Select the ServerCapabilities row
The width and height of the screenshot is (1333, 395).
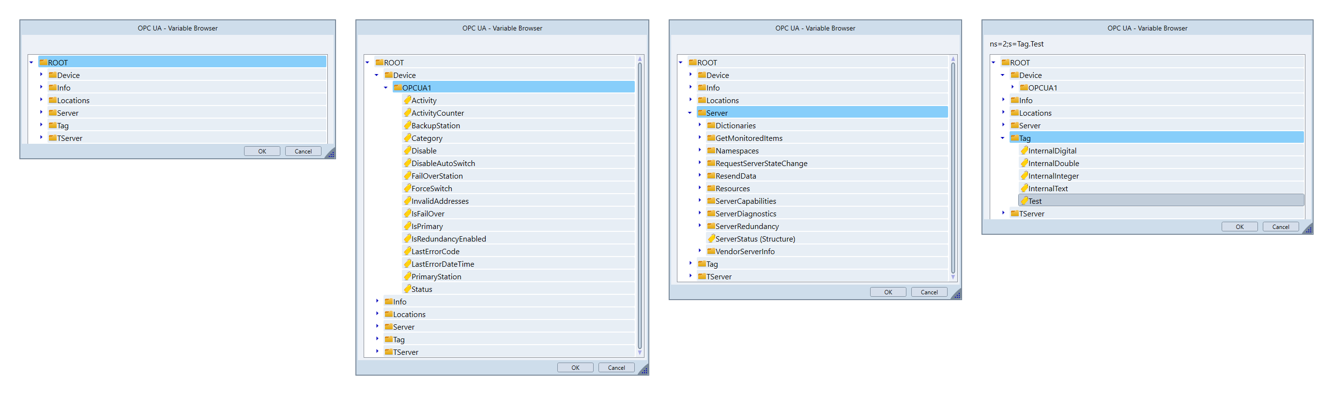pyautogui.click(x=827, y=200)
